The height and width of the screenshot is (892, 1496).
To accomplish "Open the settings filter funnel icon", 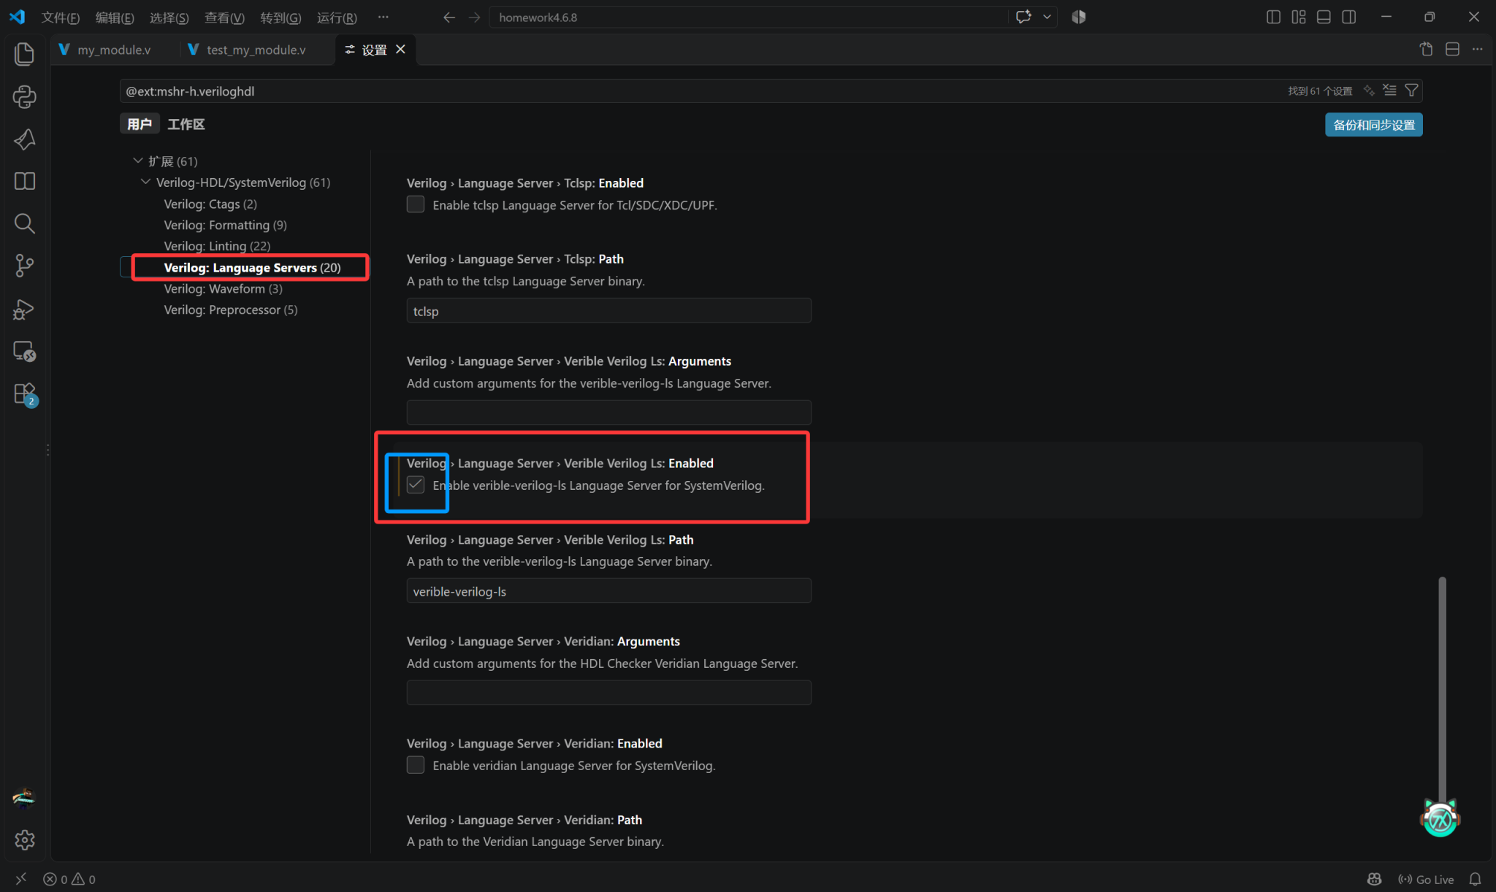I will pyautogui.click(x=1411, y=91).
